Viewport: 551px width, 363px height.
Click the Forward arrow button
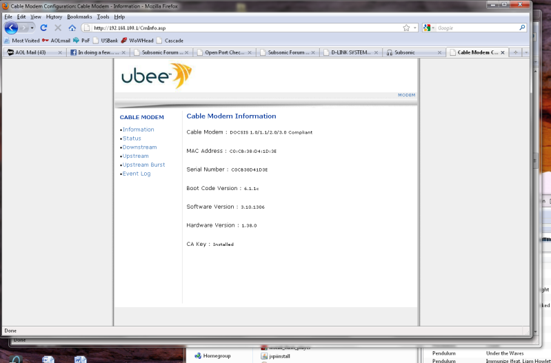point(23,28)
